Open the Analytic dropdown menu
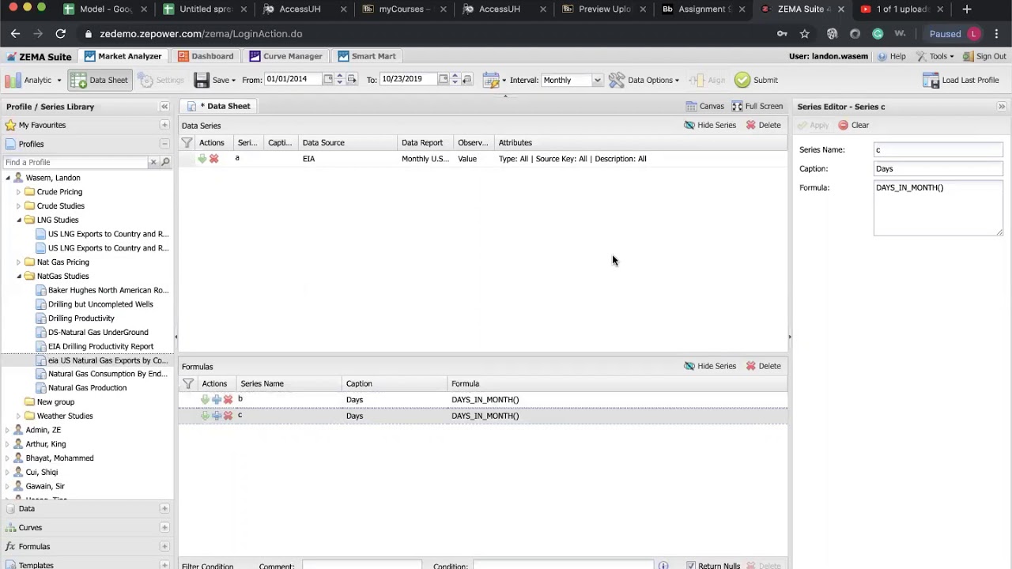This screenshot has height=569, width=1012. pos(33,80)
